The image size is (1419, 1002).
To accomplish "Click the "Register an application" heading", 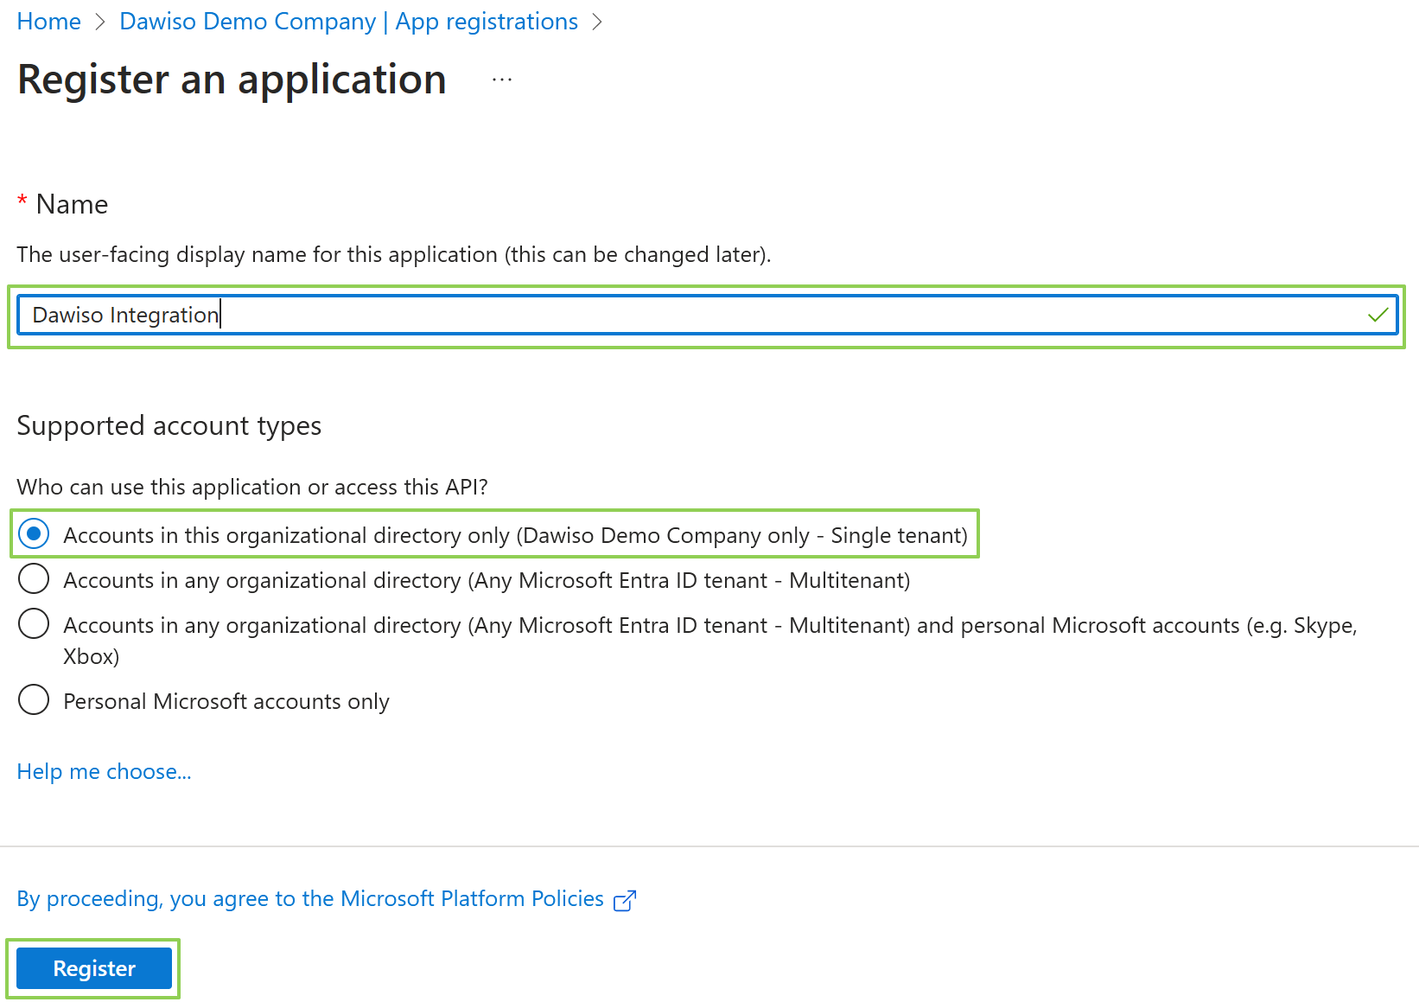I will tap(232, 80).
